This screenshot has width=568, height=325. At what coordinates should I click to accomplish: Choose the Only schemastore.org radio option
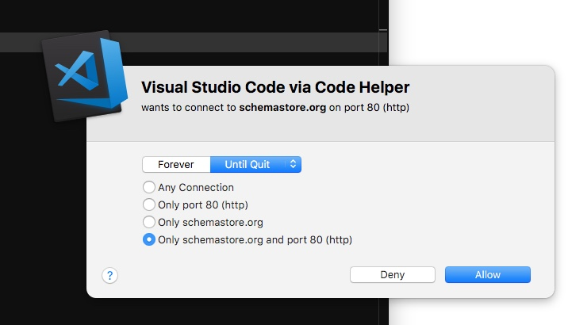pos(149,222)
